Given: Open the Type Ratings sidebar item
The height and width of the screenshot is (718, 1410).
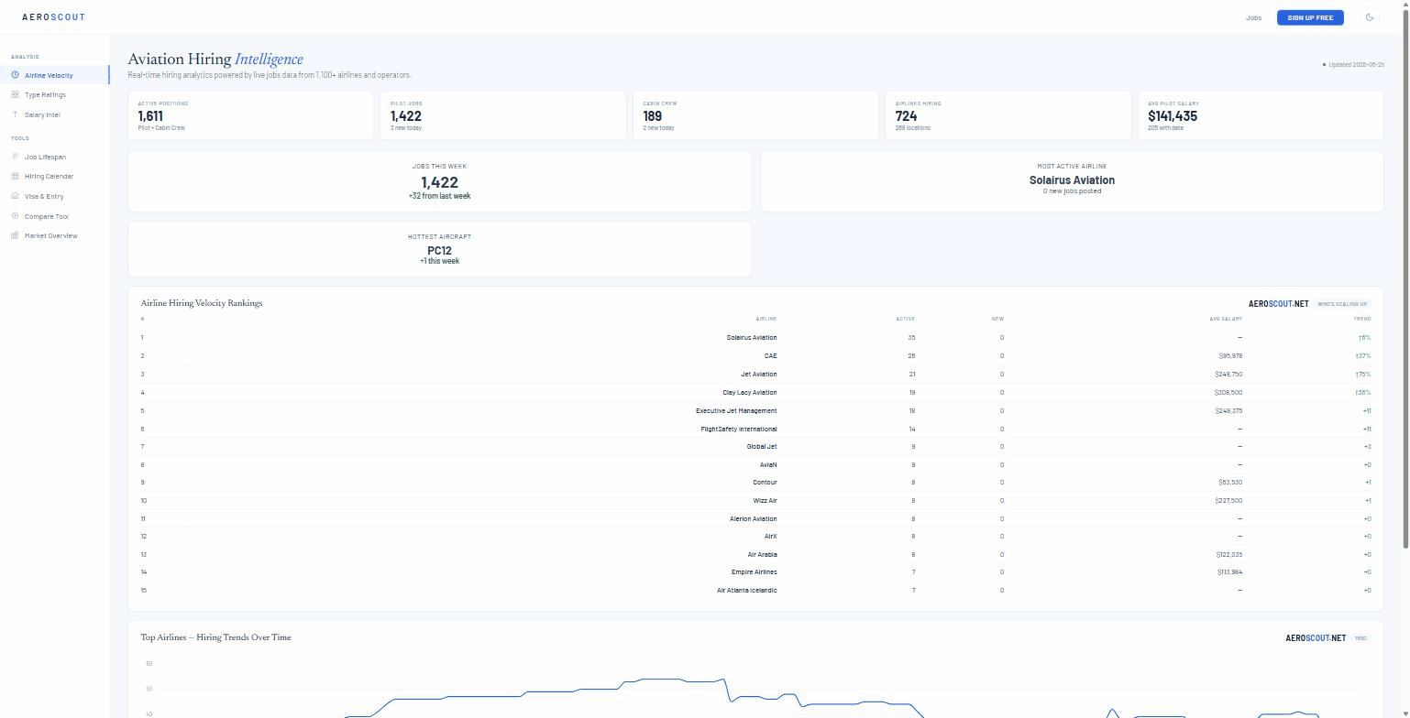Looking at the screenshot, I should (x=55, y=94).
